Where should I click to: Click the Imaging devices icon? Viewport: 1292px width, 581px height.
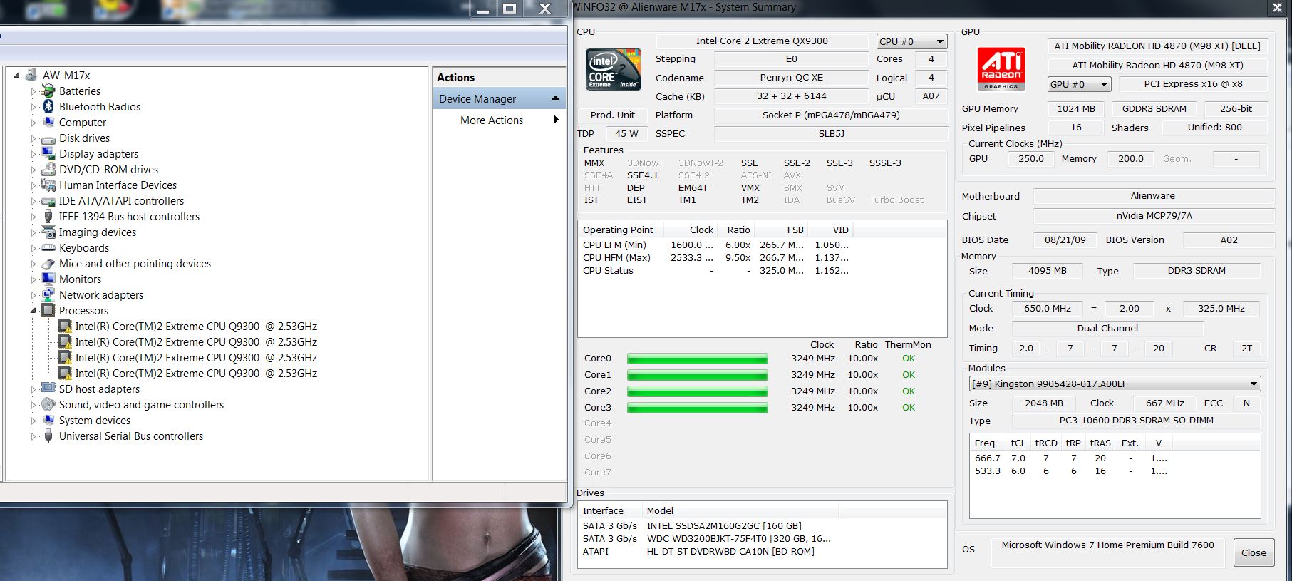click(48, 232)
